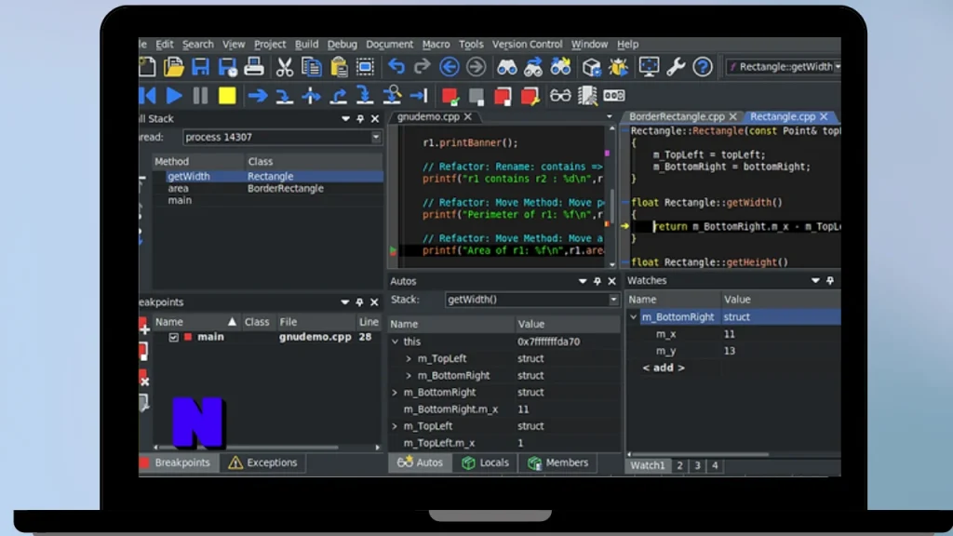Sort breakpoints by the Name column header
The width and height of the screenshot is (953, 536).
point(195,322)
